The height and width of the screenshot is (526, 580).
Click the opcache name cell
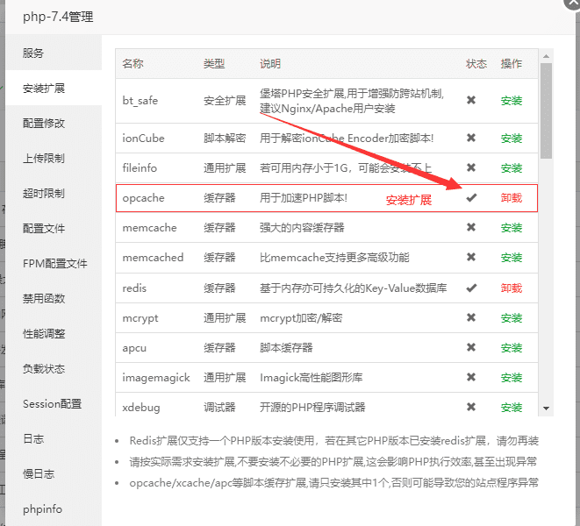143,198
